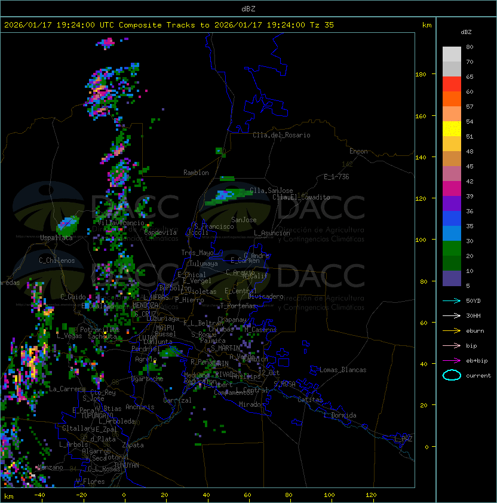Click the Clla.del_Rosario label
Screen dimensions: 497x503
click(281, 135)
